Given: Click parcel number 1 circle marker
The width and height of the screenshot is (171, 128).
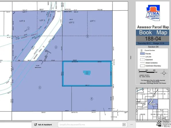Looking at the screenshot, I should pos(28,28).
